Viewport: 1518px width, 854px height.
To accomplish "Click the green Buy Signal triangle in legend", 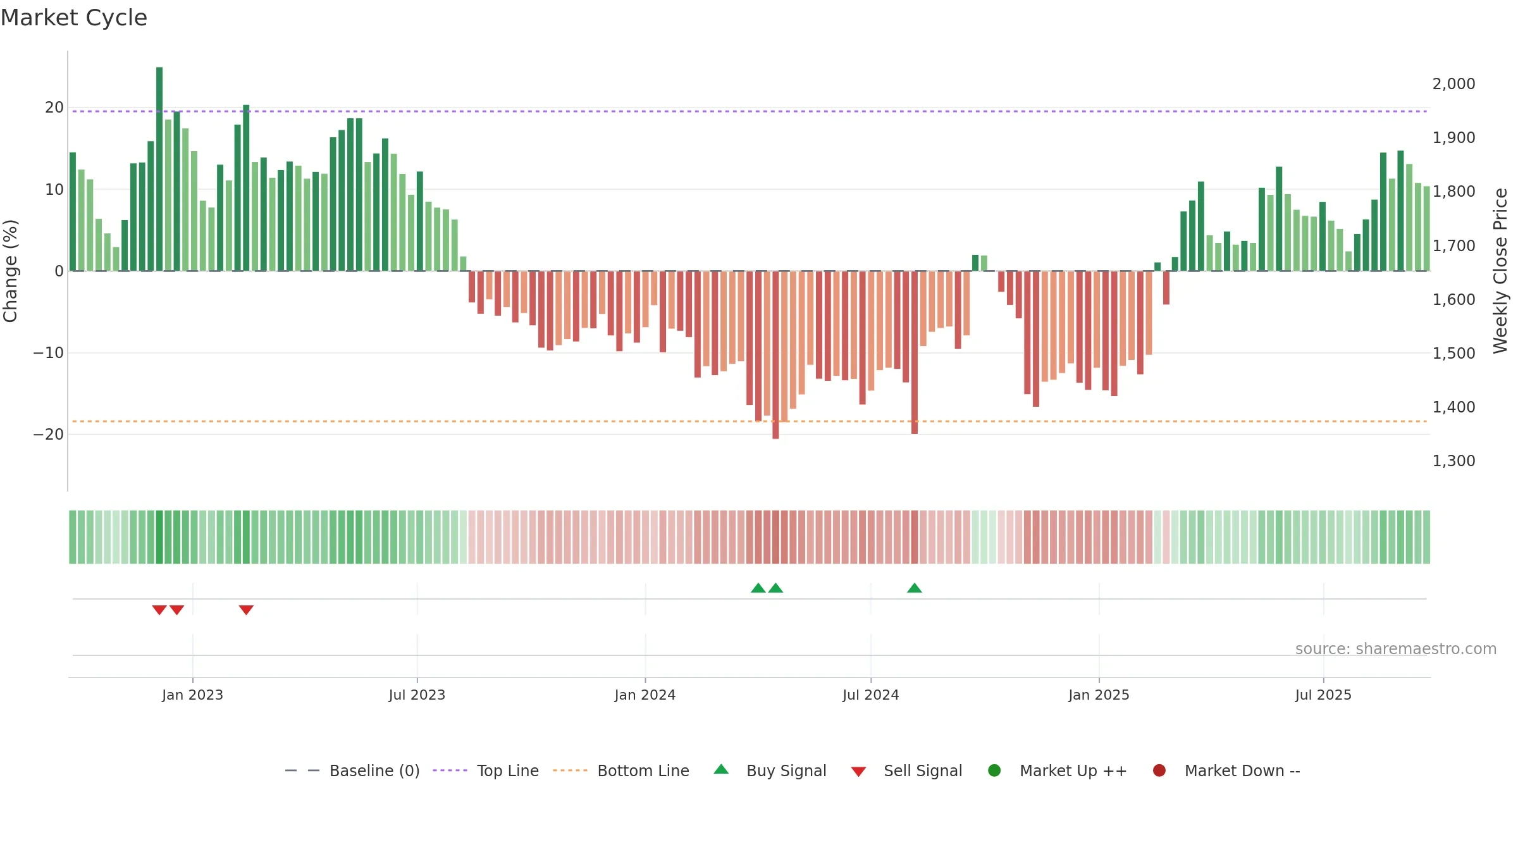I will point(721,770).
